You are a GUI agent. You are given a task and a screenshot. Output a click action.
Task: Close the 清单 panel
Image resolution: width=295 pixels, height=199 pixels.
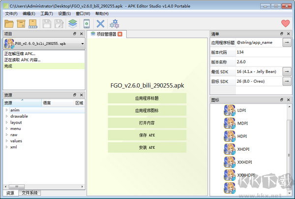click(x=289, y=33)
